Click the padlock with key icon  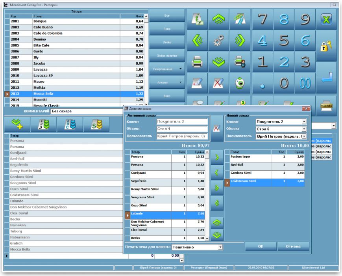click(326, 46)
